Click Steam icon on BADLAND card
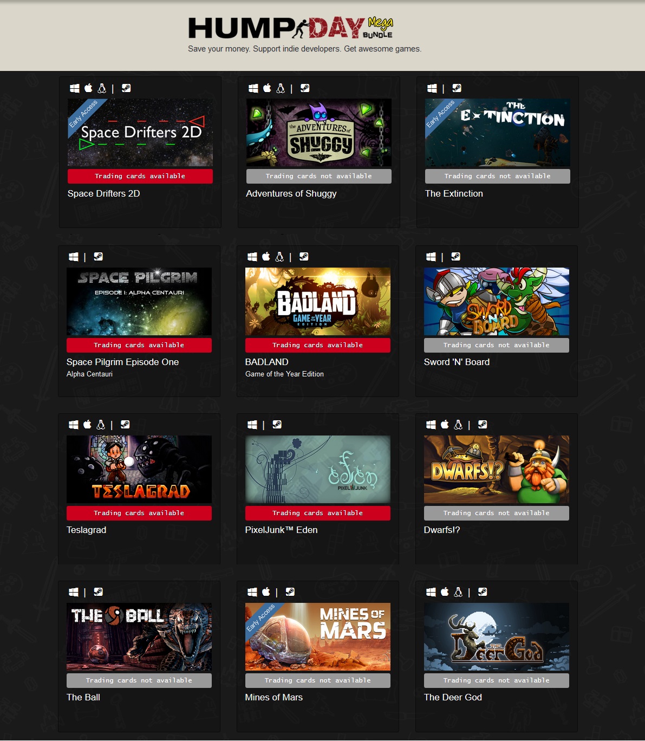Viewport: 645px width, 741px height. pyautogui.click(x=304, y=257)
